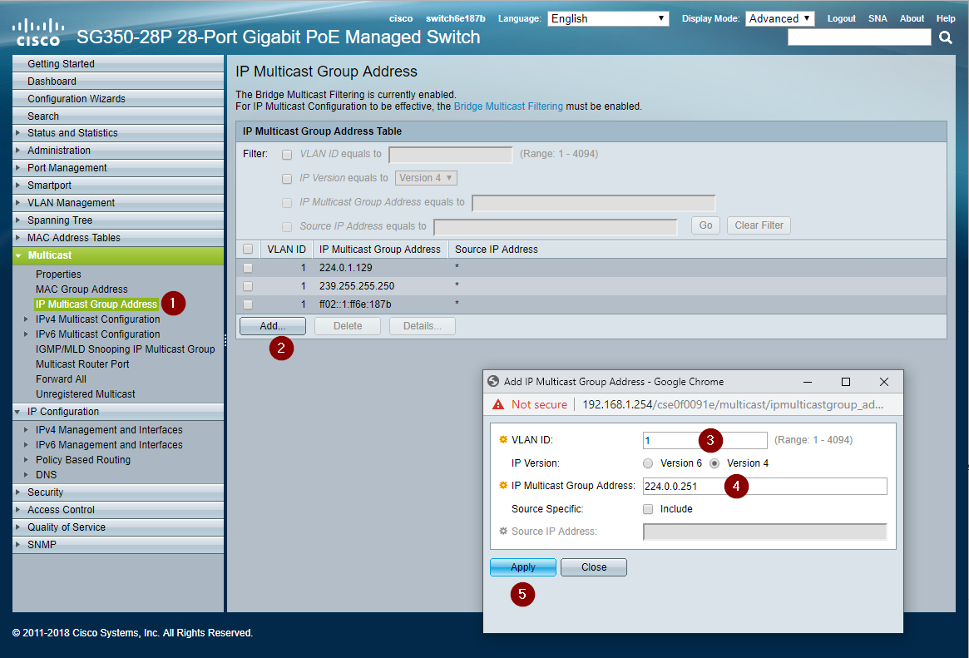969x658 pixels.
Task: Expand the Smartport menu
Action: pyautogui.click(x=118, y=186)
